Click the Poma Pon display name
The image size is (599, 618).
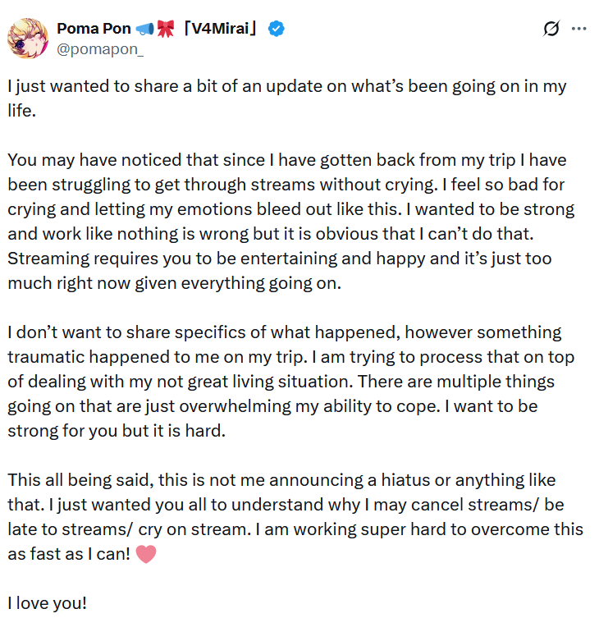point(94,29)
